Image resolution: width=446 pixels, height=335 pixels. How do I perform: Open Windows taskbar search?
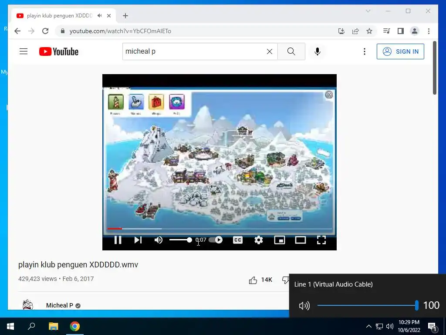click(31, 326)
